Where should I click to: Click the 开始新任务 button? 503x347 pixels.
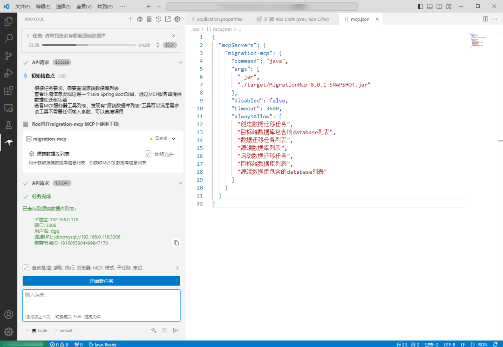pyautogui.click(x=102, y=281)
